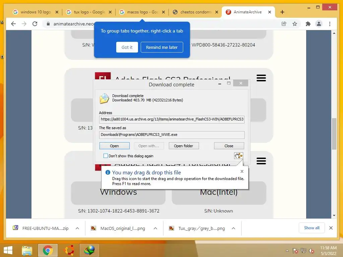The width and height of the screenshot is (343, 257).
Task: Open the Chrome profile avatar
Action: (x=319, y=24)
